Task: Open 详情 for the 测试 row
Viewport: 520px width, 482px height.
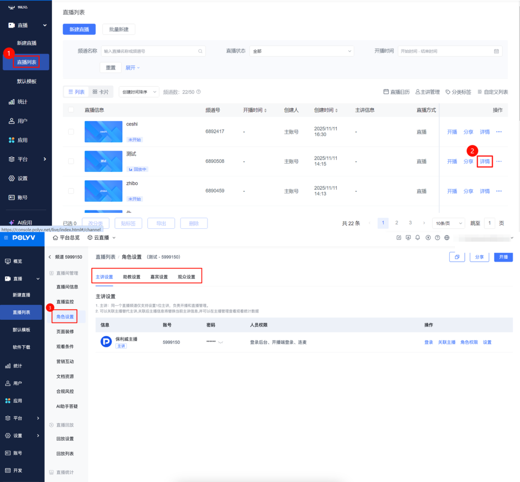Action: 485,161
